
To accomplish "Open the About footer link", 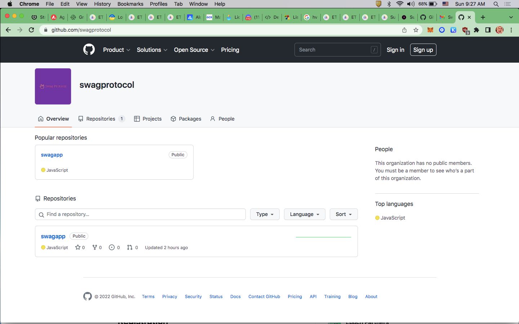I will 371,297.
